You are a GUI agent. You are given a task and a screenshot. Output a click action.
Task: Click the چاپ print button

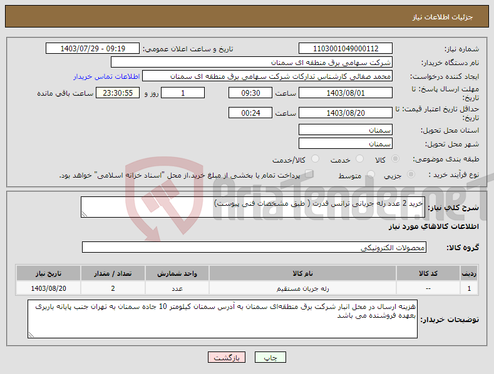click(x=270, y=357)
